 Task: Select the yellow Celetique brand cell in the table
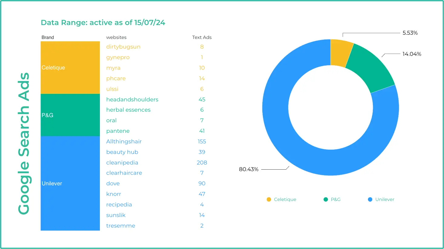[x=70, y=68]
